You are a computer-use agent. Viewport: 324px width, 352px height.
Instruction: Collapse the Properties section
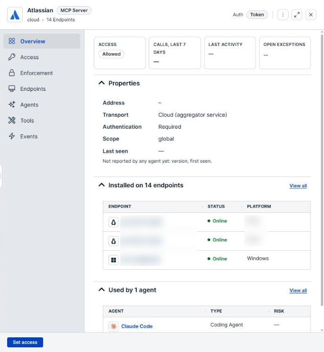[101, 83]
